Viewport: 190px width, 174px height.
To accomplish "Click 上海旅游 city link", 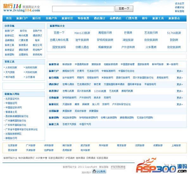I will [176, 145].
